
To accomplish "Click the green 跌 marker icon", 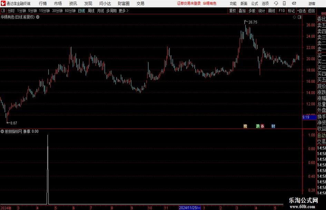I will pyautogui.click(x=258, y=126).
